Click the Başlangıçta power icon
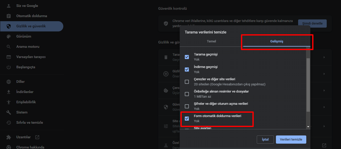This screenshot has height=149, width=341. pyautogui.click(x=8, y=67)
